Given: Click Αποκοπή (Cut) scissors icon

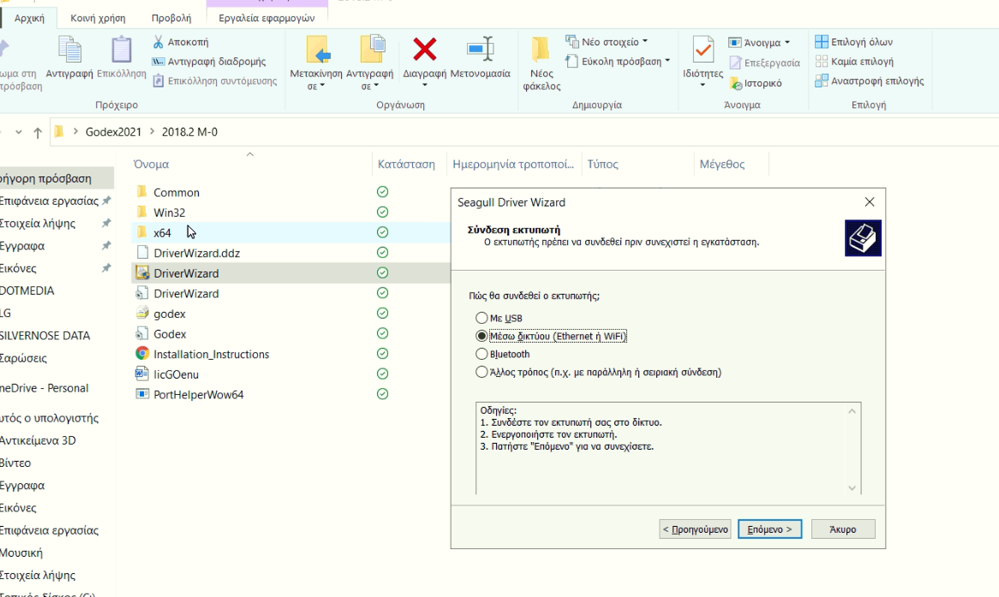Looking at the screenshot, I should click(x=159, y=42).
